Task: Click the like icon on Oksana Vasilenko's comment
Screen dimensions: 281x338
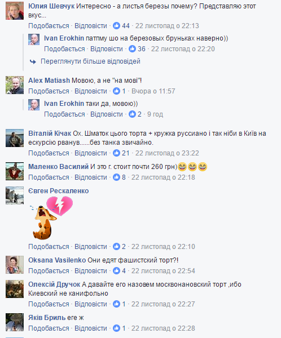Action: pos(116,271)
